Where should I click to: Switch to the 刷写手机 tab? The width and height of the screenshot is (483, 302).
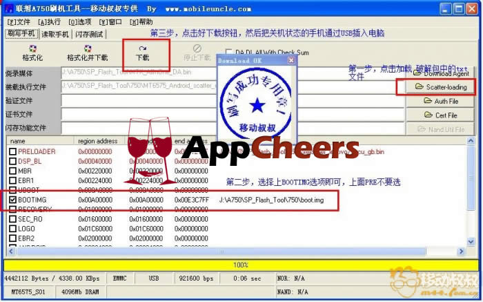coord(21,33)
